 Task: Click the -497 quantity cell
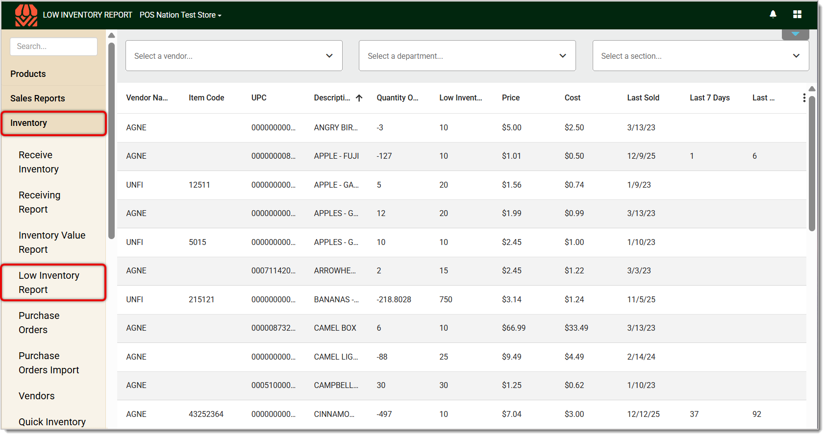384,414
